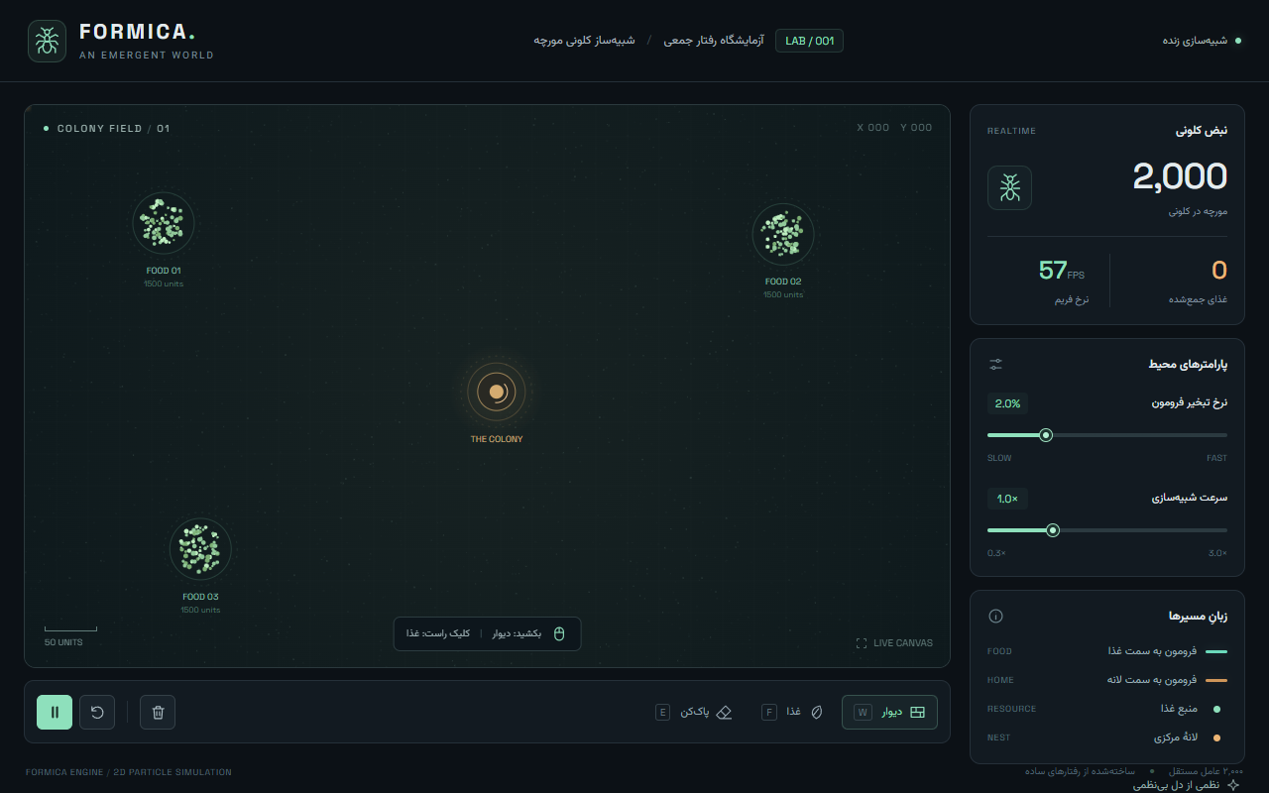Reset the simulation with the restart icon
The height and width of the screenshot is (793, 1269).
pyautogui.click(x=97, y=712)
